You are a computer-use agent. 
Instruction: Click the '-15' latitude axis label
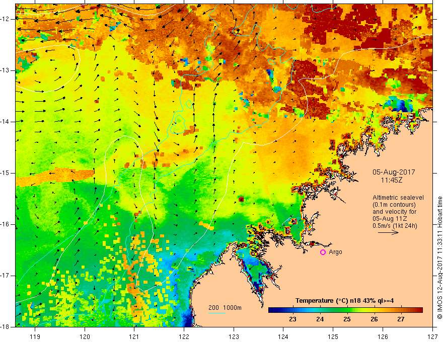tap(6, 173)
